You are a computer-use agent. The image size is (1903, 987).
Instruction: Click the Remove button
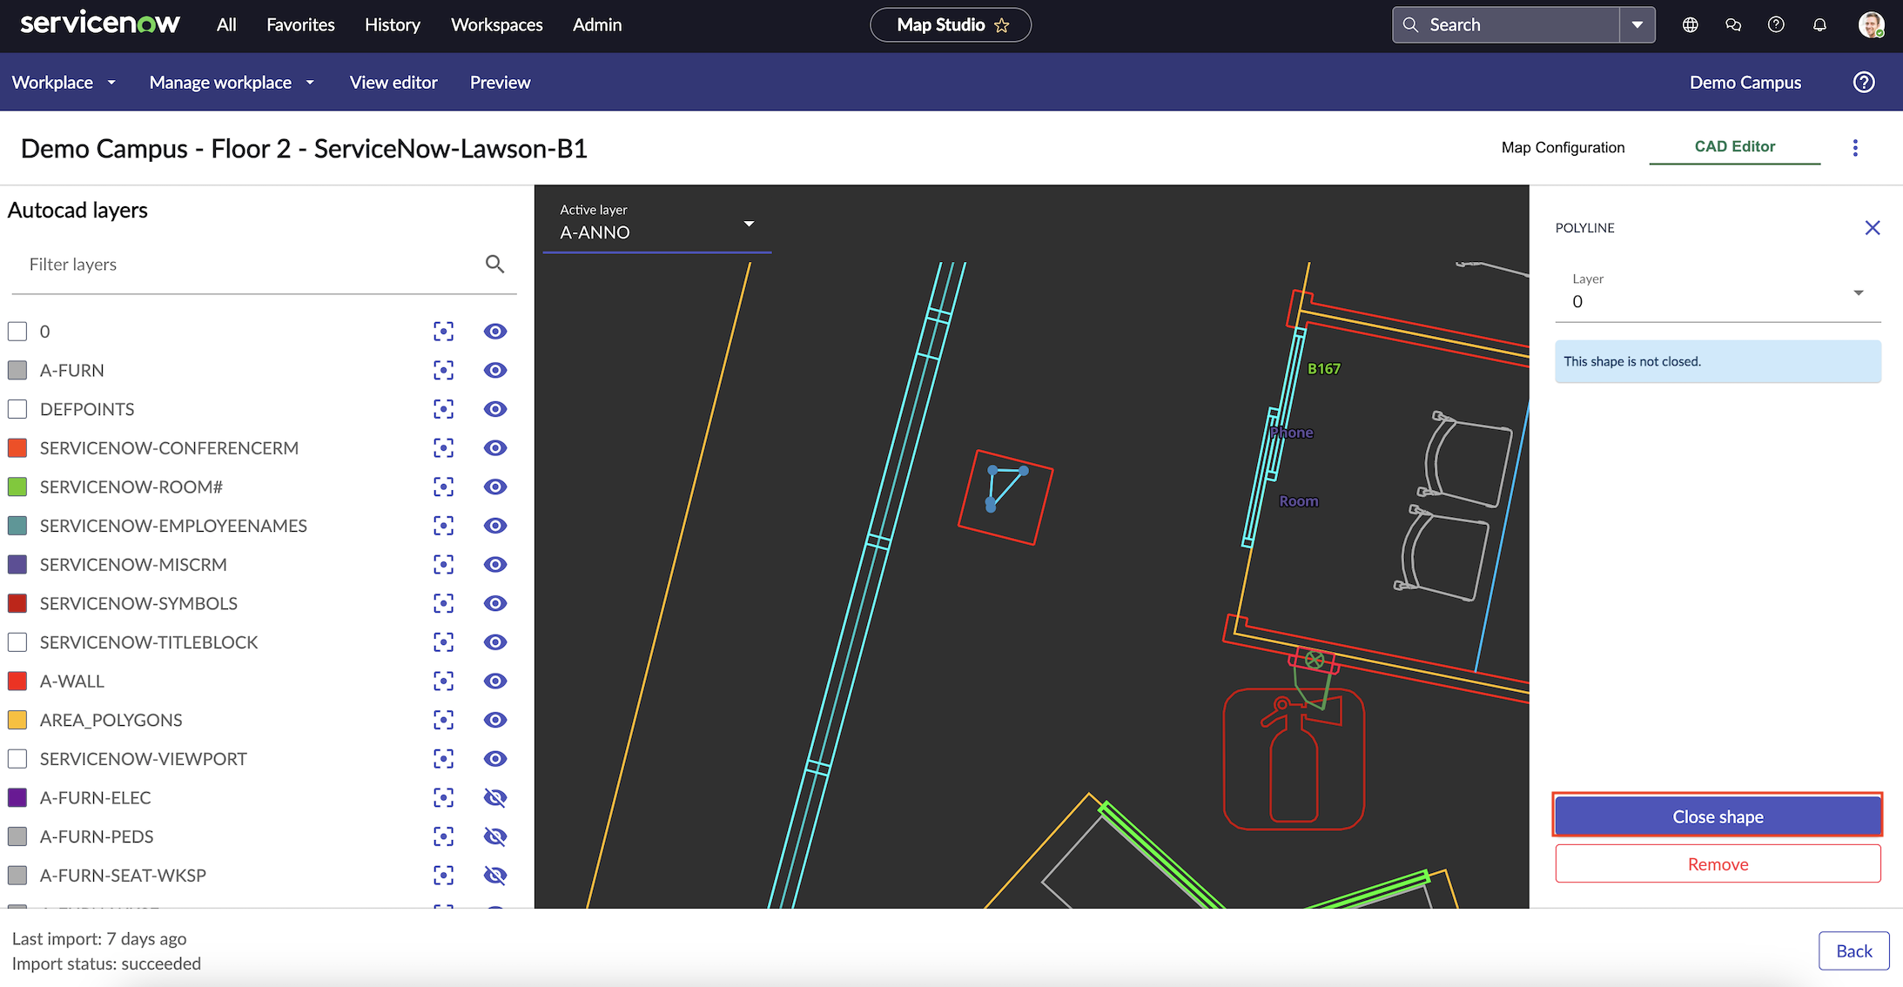click(x=1718, y=864)
